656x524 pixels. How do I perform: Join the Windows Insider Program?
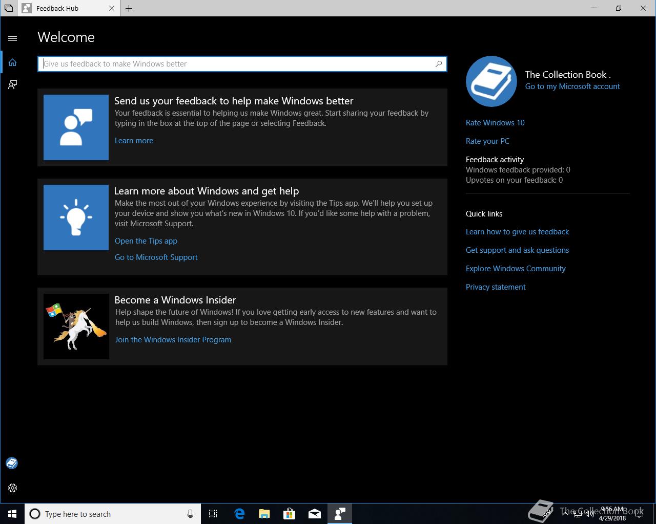173,340
